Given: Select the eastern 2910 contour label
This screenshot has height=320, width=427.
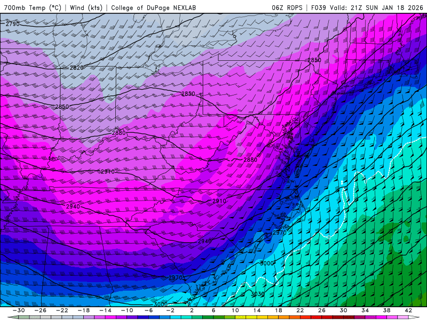Looking at the screenshot, I should 219,201.
